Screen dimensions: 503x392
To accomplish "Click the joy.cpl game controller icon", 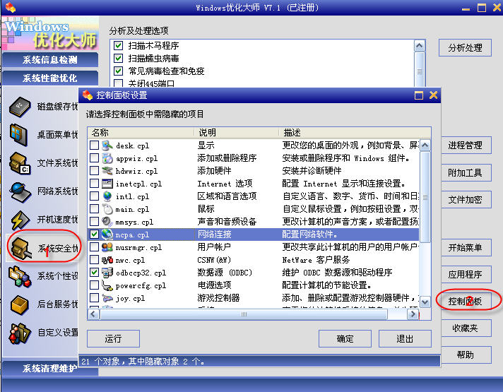I will tap(107, 298).
